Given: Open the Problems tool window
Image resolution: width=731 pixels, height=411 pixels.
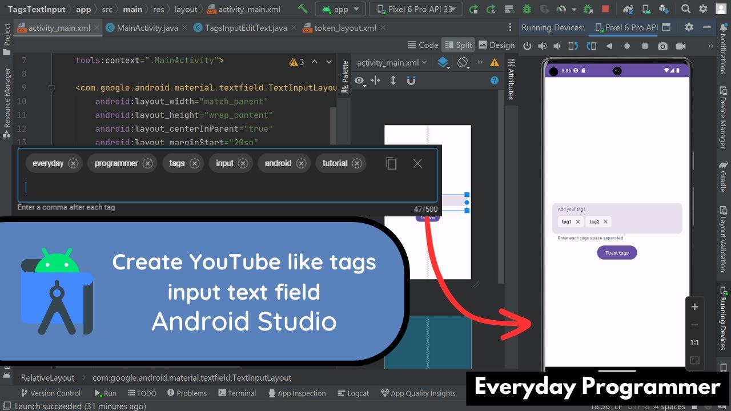Looking at the screenshot, I should (187, 393).
